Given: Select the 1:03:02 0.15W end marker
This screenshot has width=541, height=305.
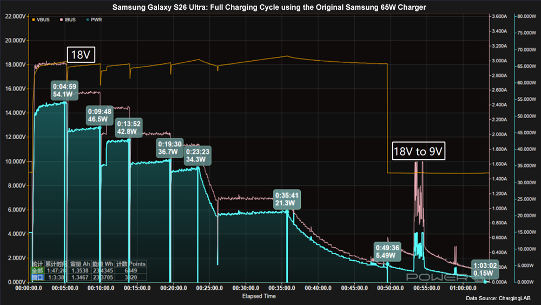Looking at the screenshot, I should 485,269.
